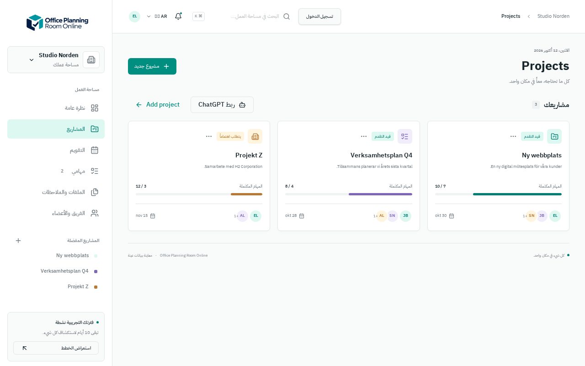Open Verksamhetsplan Q4 from the favorites list
The image size is (585, 366).
click(x=56, y=271)
